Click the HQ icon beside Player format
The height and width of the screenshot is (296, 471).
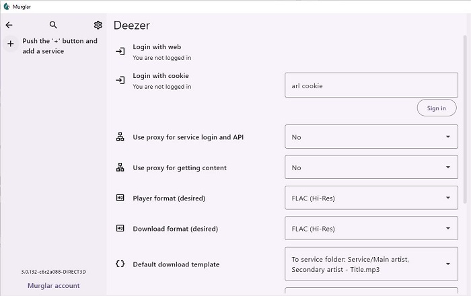[120, 198]
